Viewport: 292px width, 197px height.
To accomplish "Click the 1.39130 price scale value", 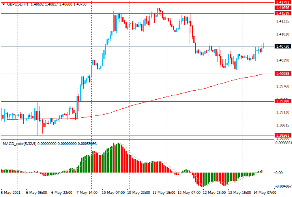I will (283, 112).
